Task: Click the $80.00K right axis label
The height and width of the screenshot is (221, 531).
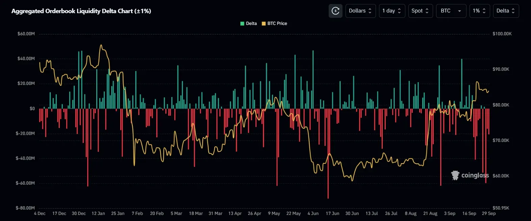Action: [501, 105]
